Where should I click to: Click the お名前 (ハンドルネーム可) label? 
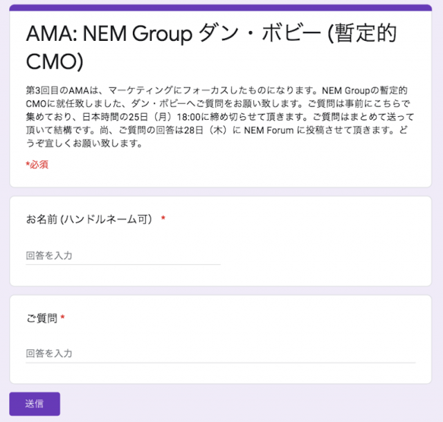89,219
